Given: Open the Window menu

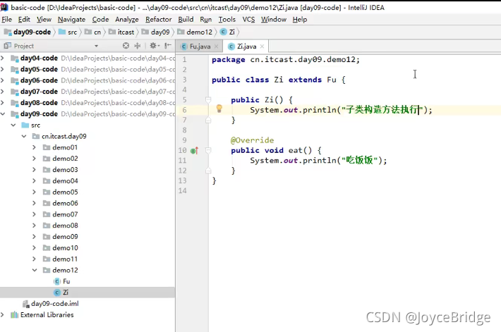Looking at the screenshot, I should tap(274, 20).
